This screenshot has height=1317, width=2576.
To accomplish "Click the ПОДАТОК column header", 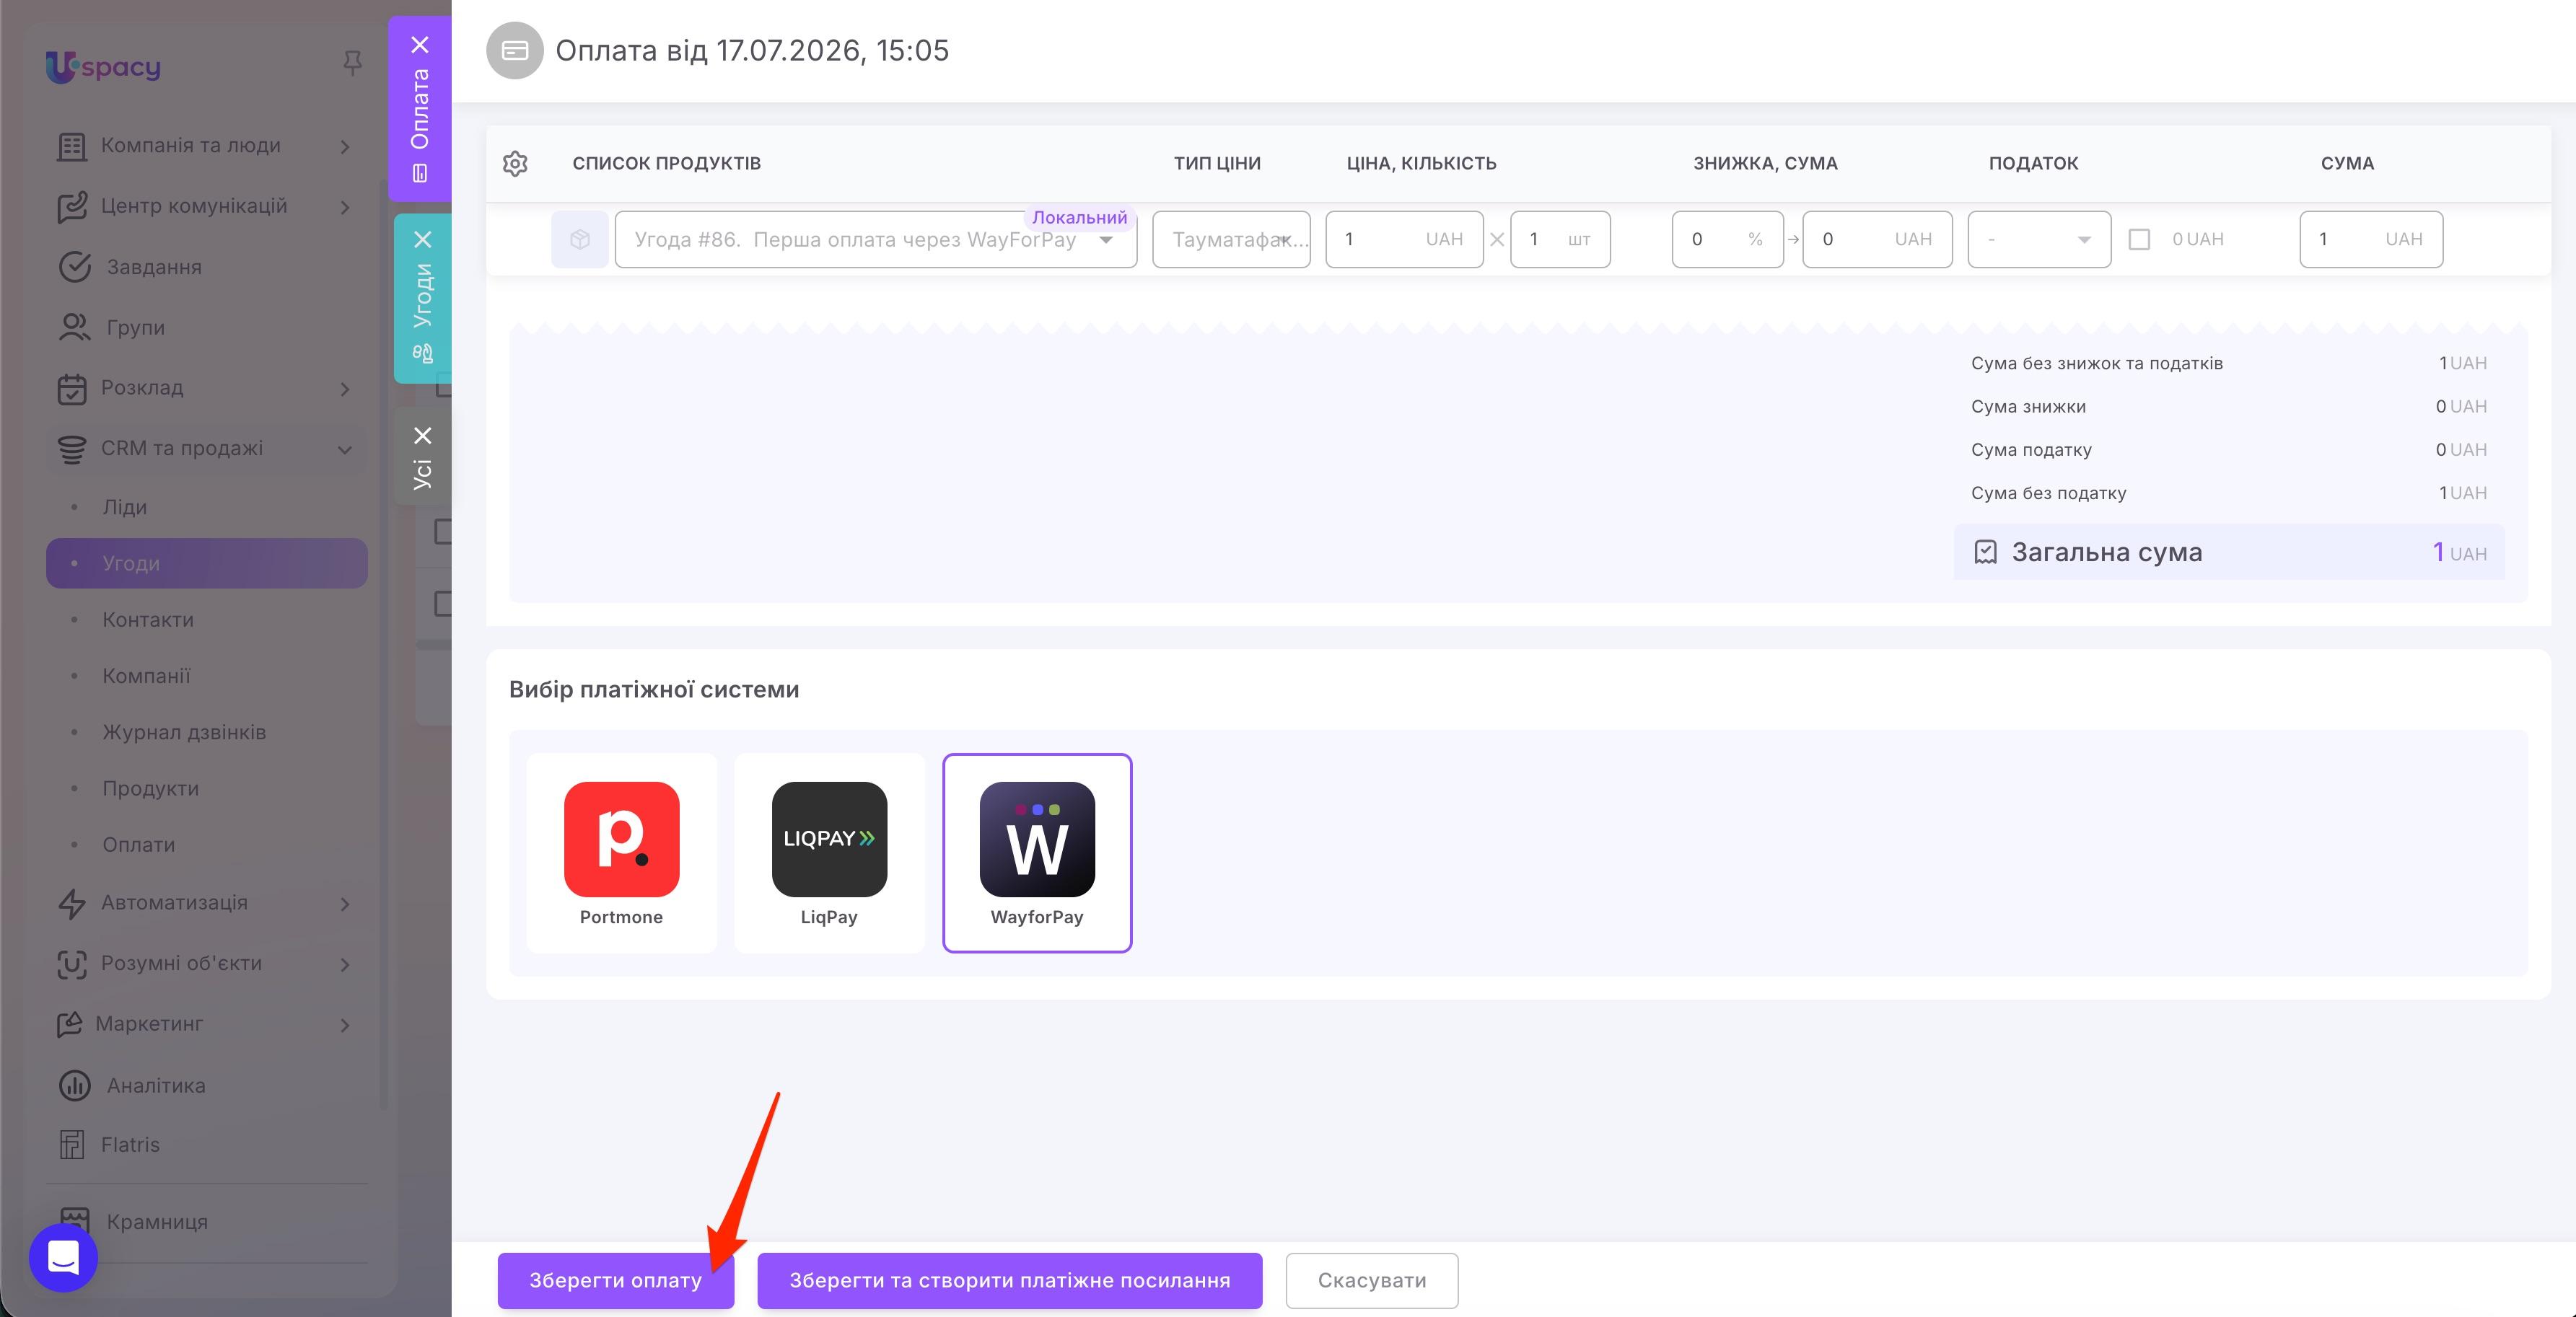I will click(x=2033, y=163).
